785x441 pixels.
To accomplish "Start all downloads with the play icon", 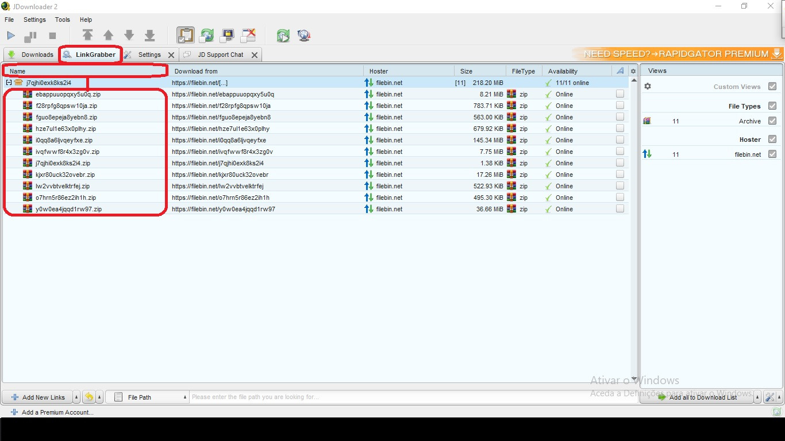I will click(x=11, y=36).
